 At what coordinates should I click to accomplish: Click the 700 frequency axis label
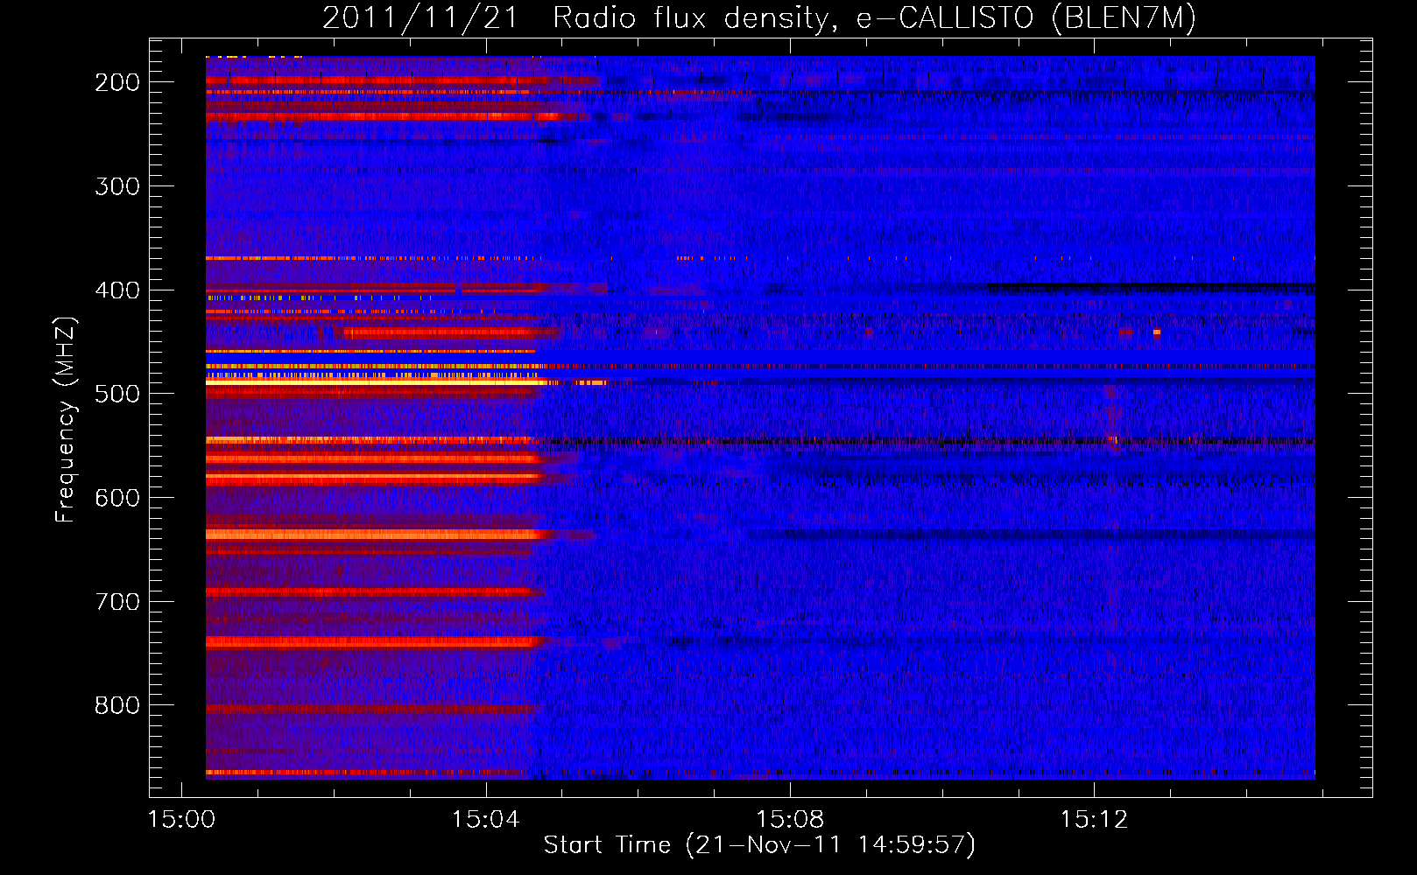[117, 602]
